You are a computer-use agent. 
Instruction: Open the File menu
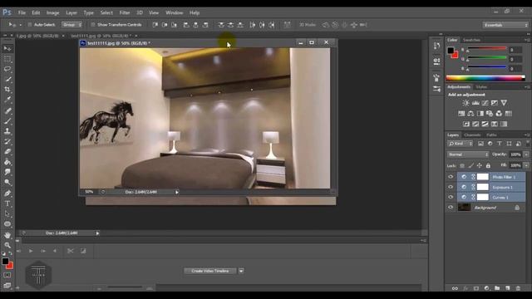[22, 12]
